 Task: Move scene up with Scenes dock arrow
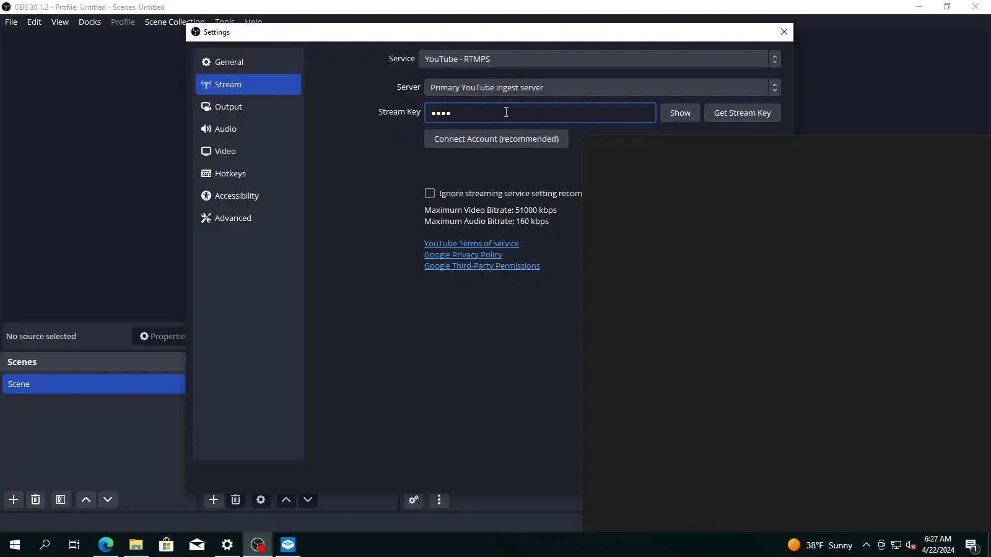tap(86, 499)
